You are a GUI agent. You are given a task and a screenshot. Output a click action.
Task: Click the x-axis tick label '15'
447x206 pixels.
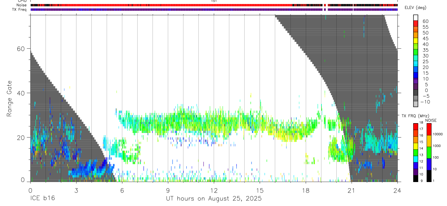tap(260, 190)
